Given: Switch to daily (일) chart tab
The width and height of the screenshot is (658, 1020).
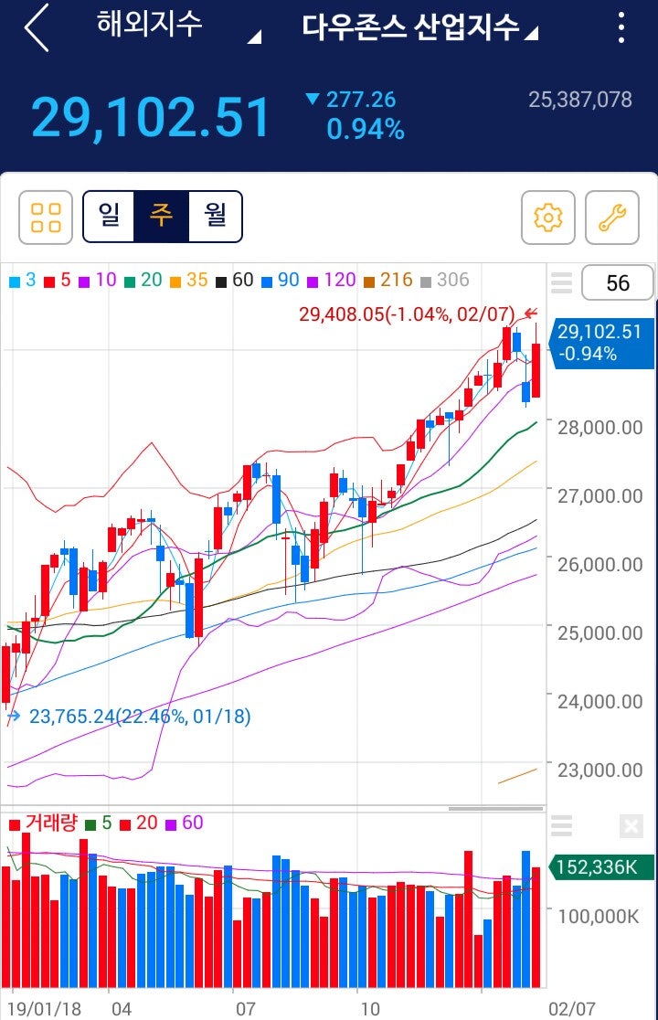Looking at the screenshot, I should pos(110,216).
